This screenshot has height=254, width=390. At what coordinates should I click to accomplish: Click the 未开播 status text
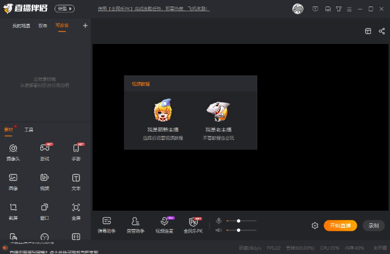[x=380, y=248]
